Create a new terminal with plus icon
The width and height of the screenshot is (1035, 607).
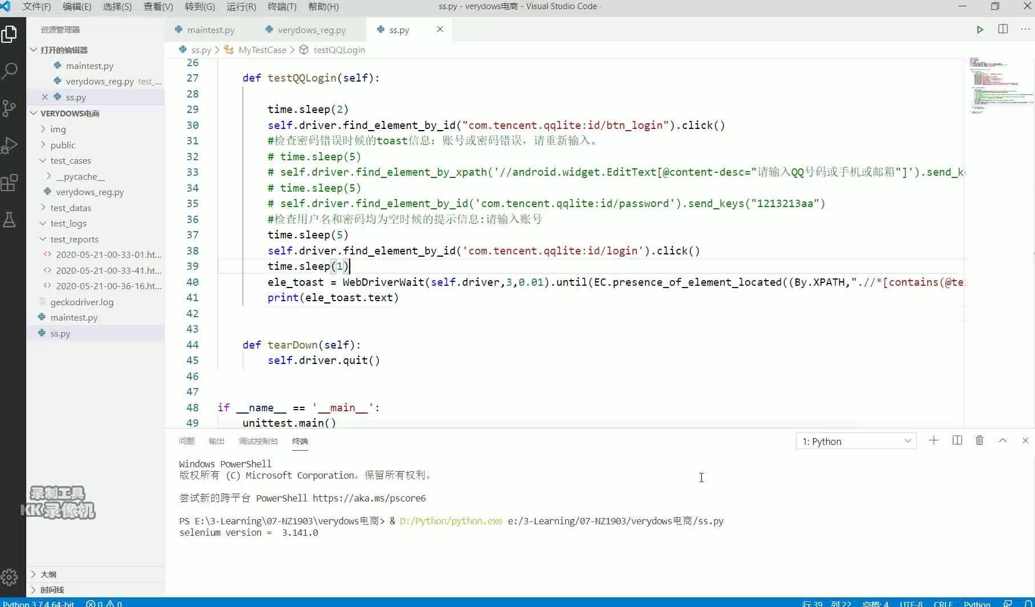(x=933, y=440)
